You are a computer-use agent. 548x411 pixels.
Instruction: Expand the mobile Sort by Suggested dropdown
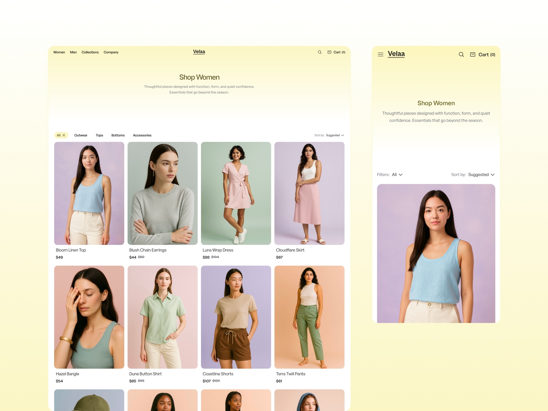[481, 175]
